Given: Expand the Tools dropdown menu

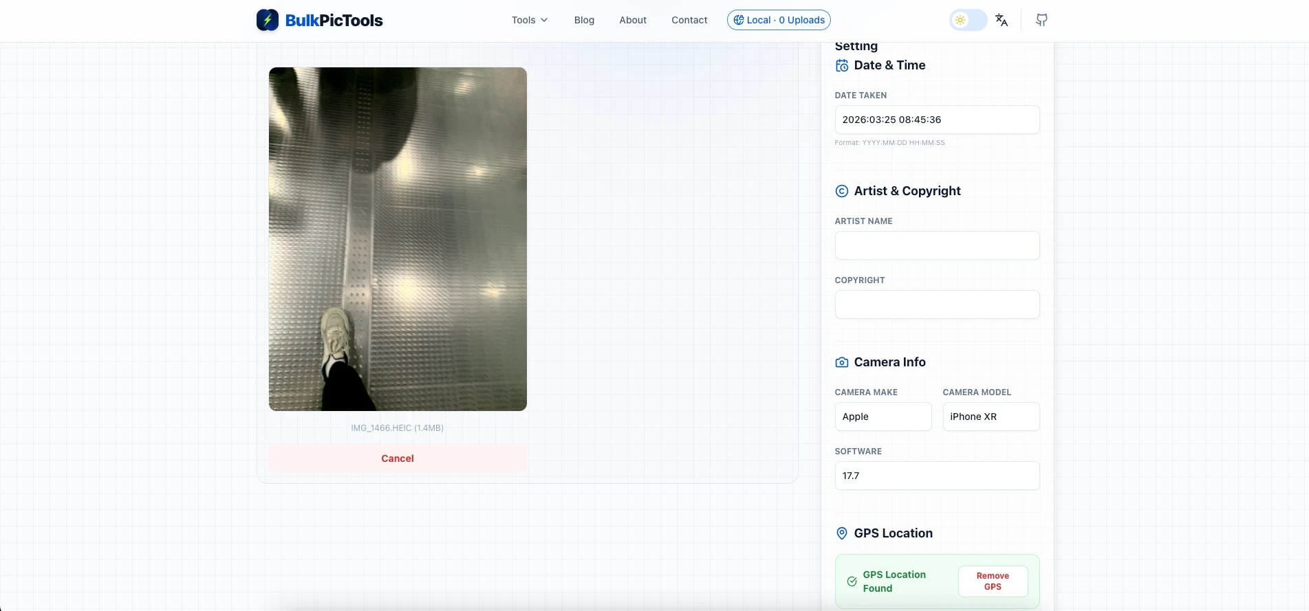Looking at the screenshot, I should [530, 20].
